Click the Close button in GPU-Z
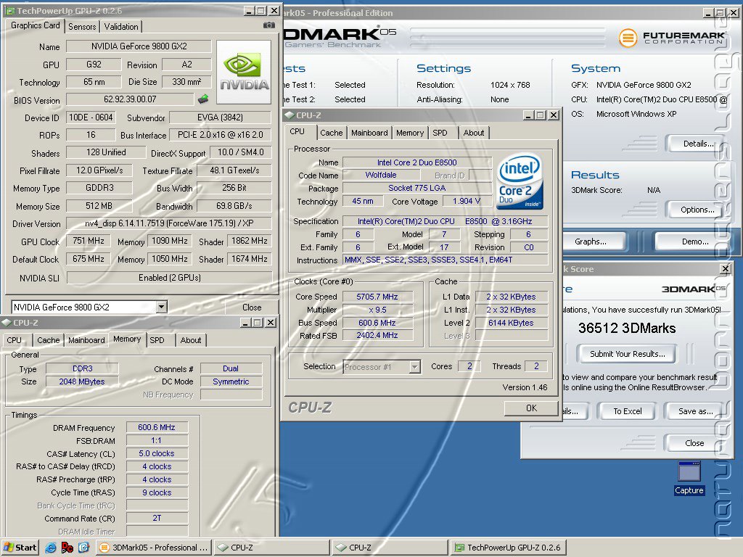Viewport: 743px width, 557px height. coord(251,308)
